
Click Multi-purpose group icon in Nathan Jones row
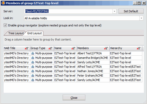tap(33, 71)
